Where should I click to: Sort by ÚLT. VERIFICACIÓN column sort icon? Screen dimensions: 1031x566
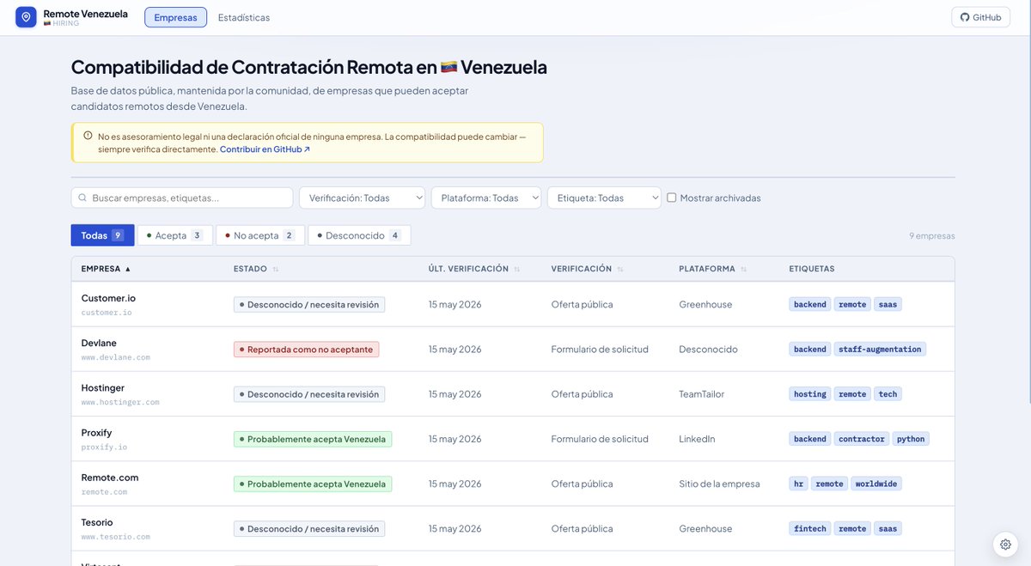click(x=516, y=269)
